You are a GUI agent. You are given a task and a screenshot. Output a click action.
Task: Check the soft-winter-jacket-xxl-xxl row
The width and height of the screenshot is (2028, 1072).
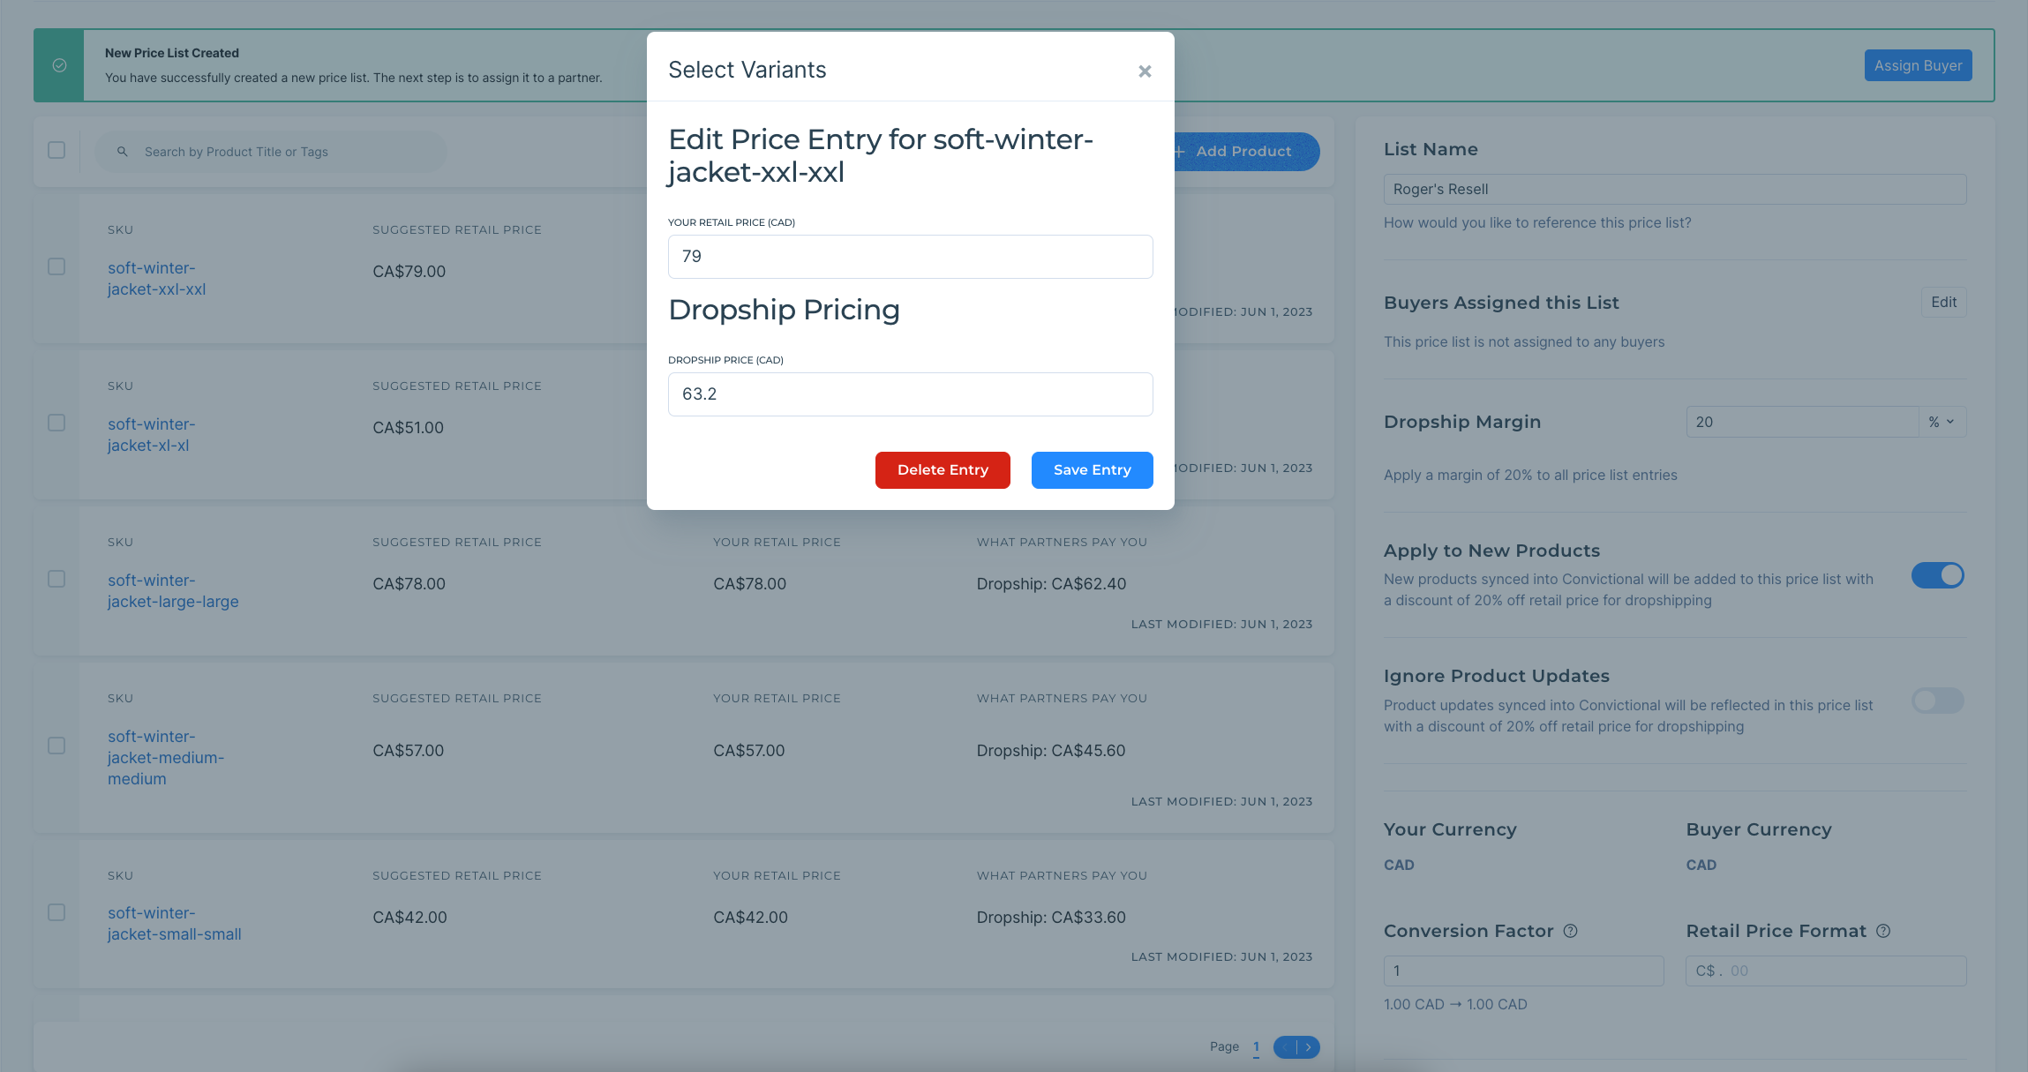[56, 266]
